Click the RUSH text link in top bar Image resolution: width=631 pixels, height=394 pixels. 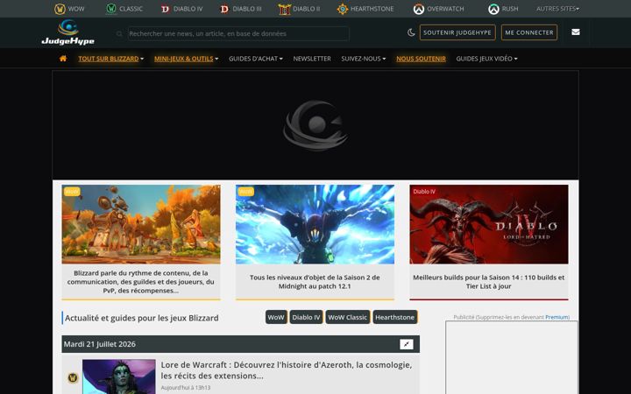coord(510,9)
